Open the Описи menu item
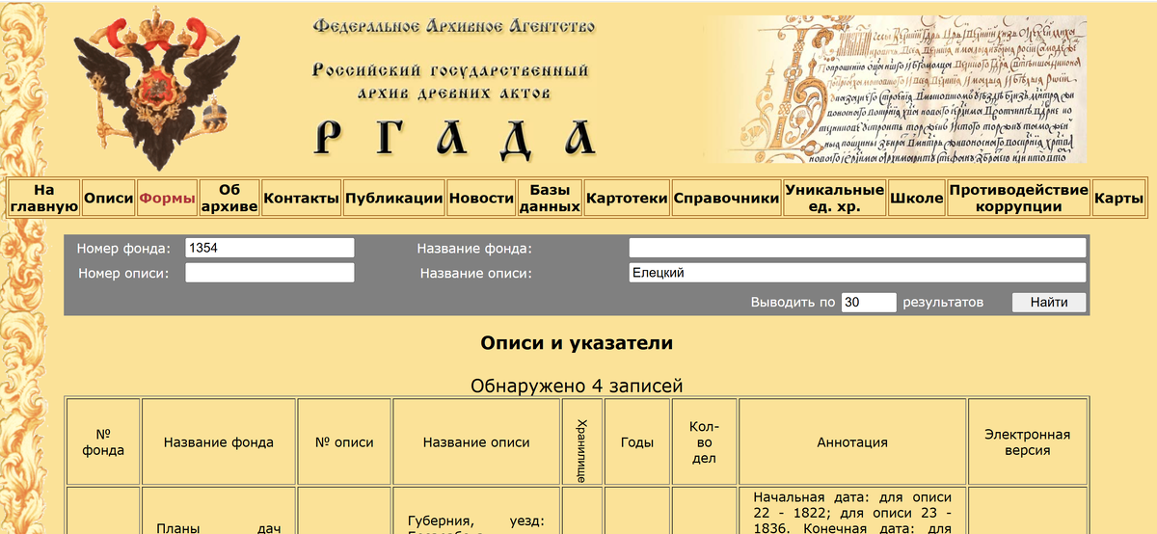 [x=108, y=198]
